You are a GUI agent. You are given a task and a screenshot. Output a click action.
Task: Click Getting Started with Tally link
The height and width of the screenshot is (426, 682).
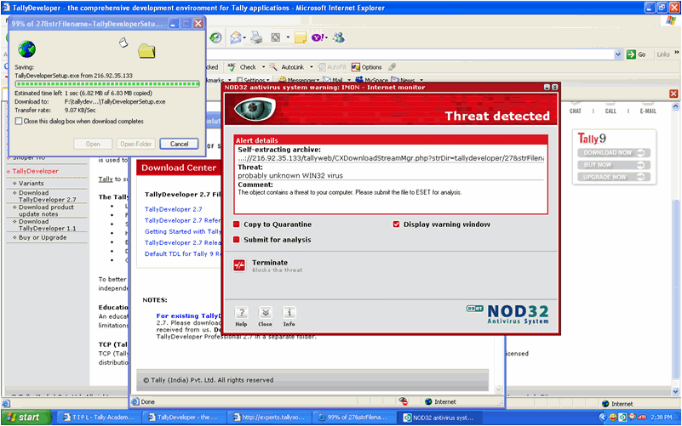pyautogui.click(x=183, y=231)
